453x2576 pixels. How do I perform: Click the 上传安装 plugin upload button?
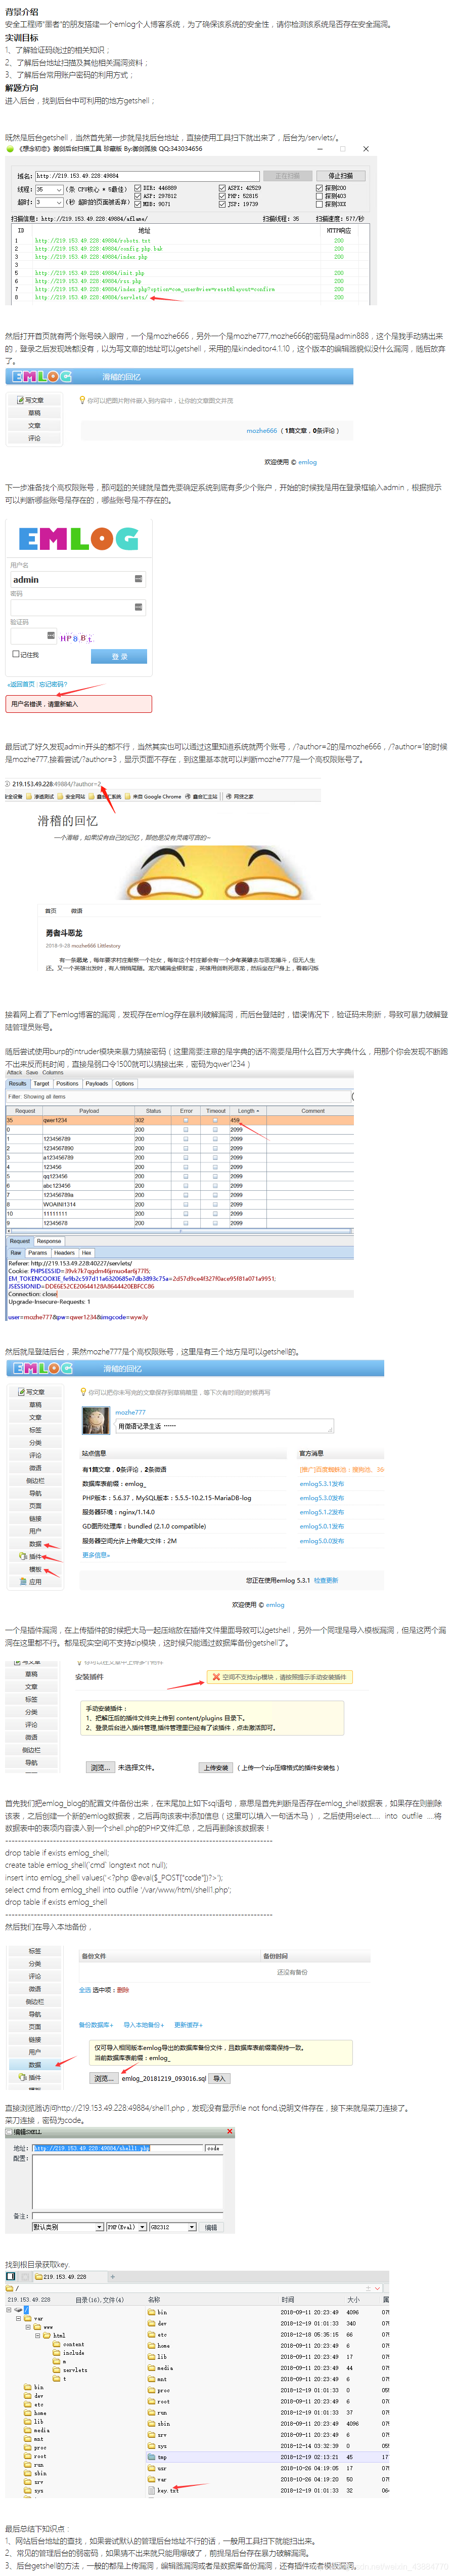(215, 1767)
